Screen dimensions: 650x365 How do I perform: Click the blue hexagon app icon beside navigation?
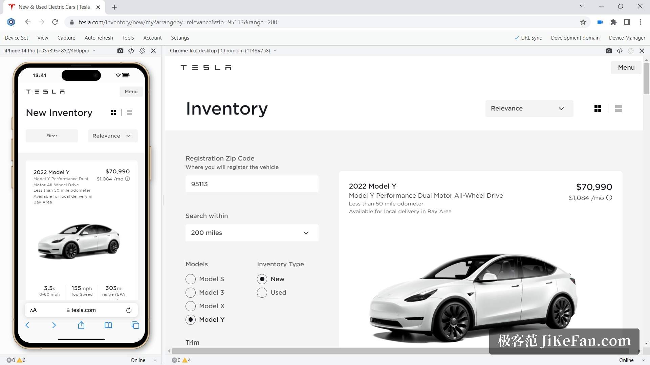11,22
